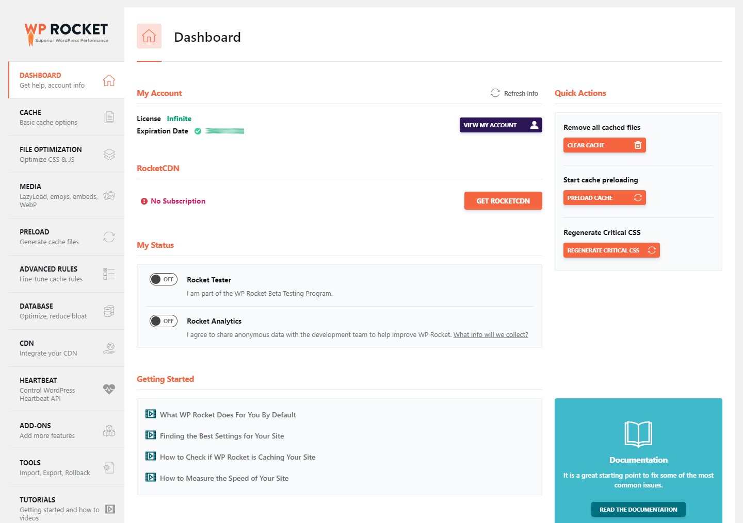Click the Tools settings file icon
The image size is (743, 523).
click(x=109, y=468)
